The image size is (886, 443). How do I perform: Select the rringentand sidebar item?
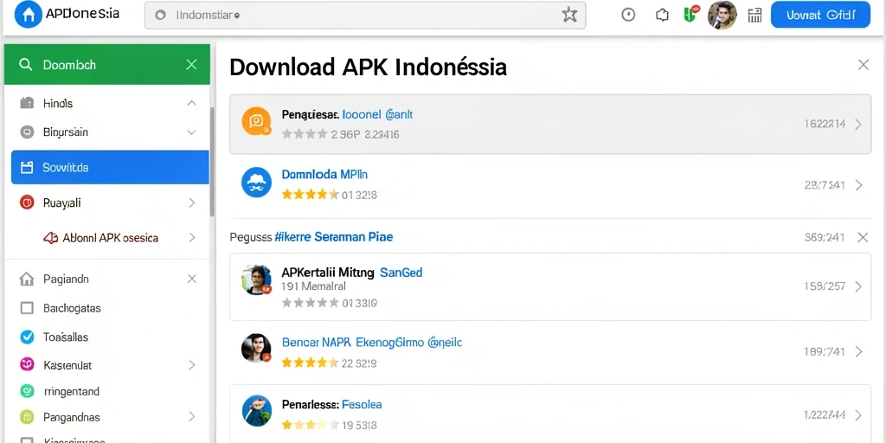pyautogui.click(x=106, y=390)
